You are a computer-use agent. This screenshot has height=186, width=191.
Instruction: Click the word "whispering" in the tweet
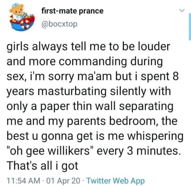point(152,136)
